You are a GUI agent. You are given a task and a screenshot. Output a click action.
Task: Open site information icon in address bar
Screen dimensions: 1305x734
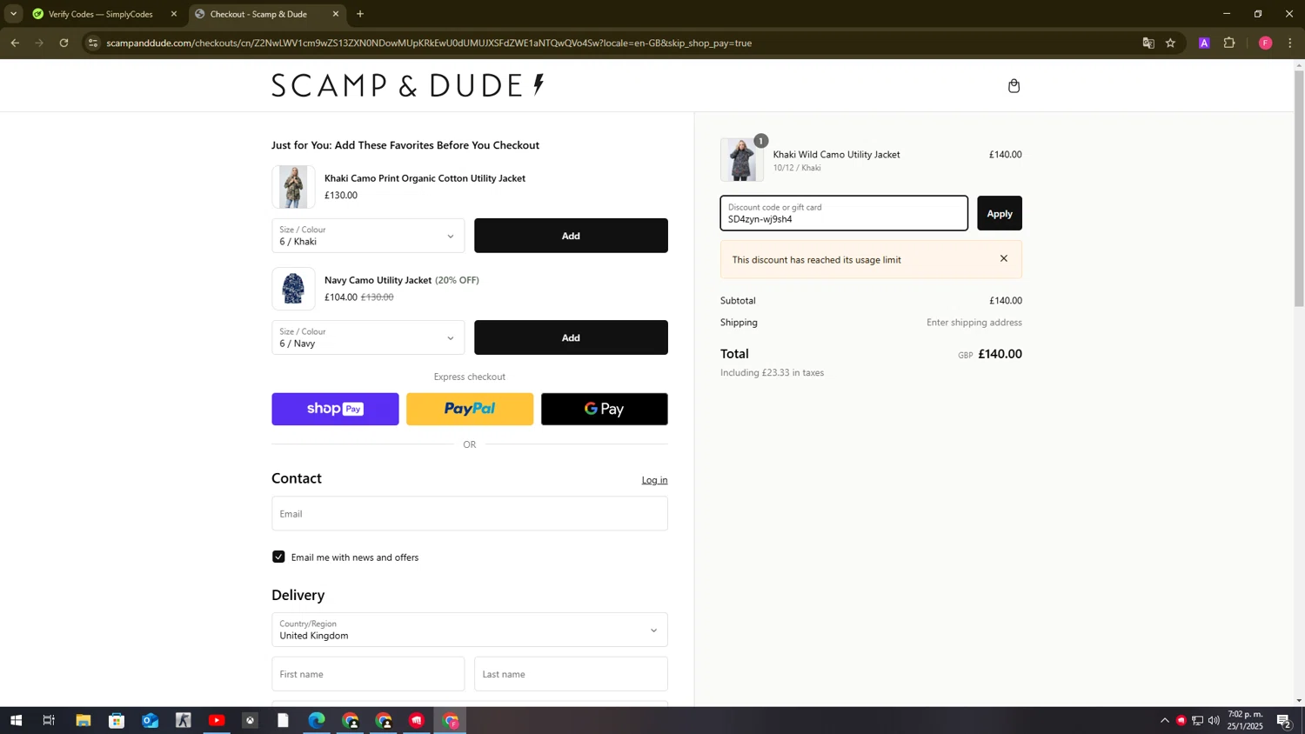tap(93, 43)
